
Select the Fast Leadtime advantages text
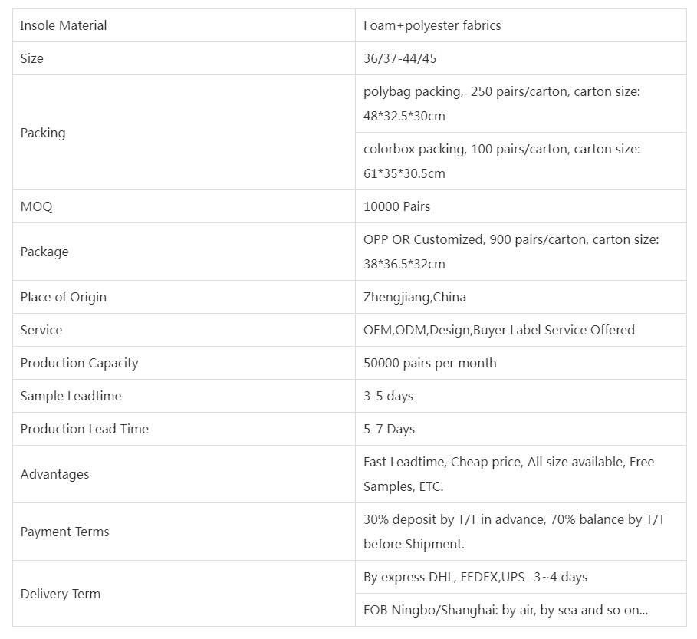click(x=508, y=474)
